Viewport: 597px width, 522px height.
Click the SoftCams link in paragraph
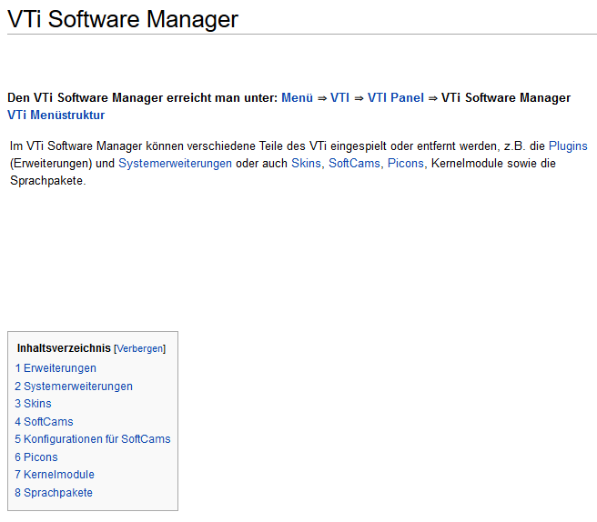[x=354, y=163]
